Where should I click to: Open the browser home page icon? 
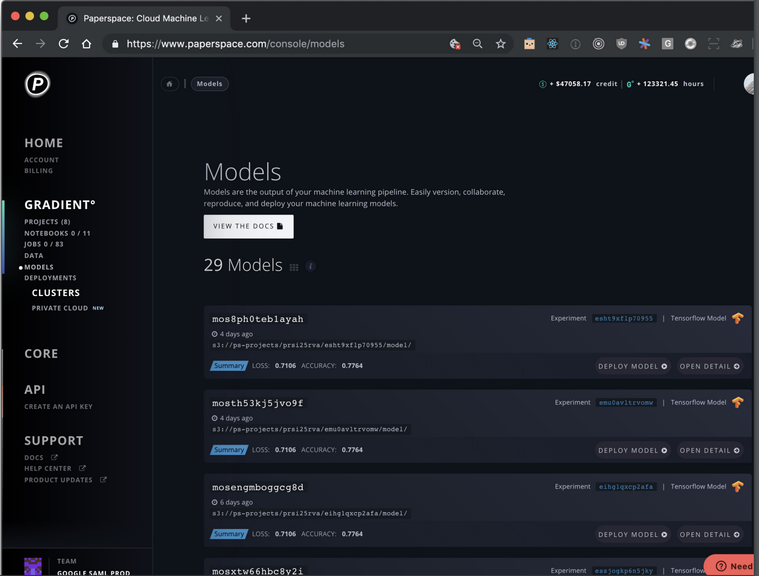tap(87, 44)
